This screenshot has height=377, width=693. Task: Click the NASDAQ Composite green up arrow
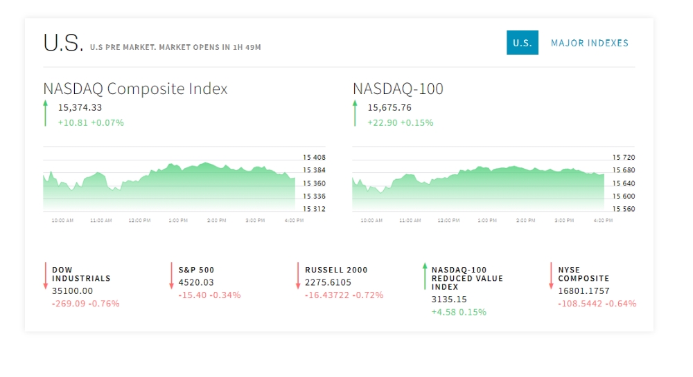point(46,113)
